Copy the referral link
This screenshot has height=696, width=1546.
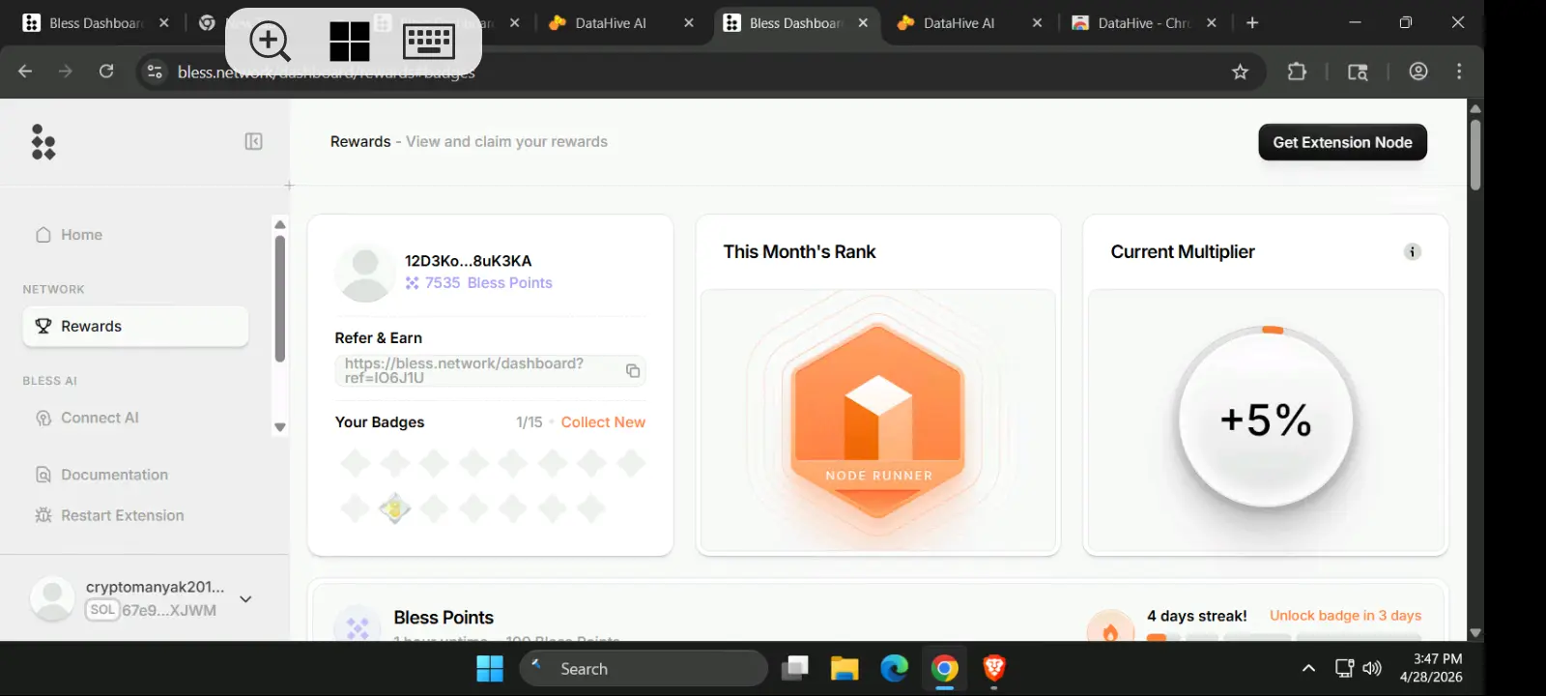(633, 370)
